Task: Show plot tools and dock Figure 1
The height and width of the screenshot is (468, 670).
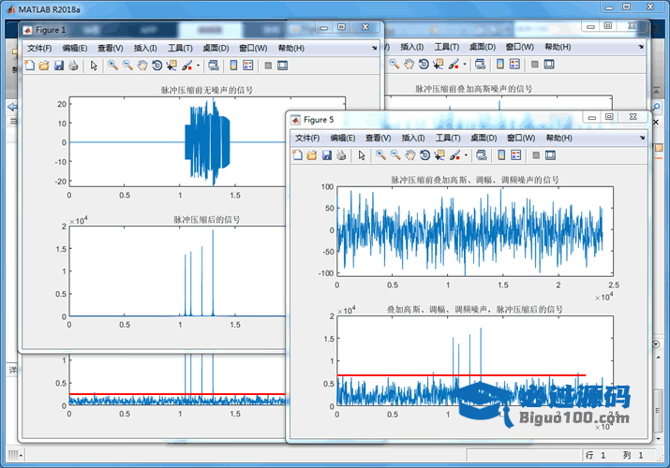Action: click(282, 66)
